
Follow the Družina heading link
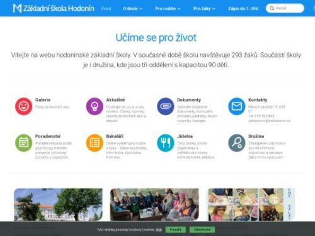(x=256, y=136)
